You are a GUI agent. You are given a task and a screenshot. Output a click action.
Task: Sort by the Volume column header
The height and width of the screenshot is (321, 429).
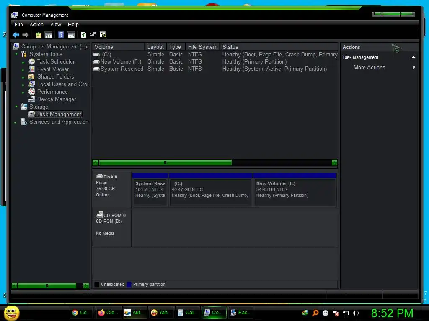click(x=118, y=47)
